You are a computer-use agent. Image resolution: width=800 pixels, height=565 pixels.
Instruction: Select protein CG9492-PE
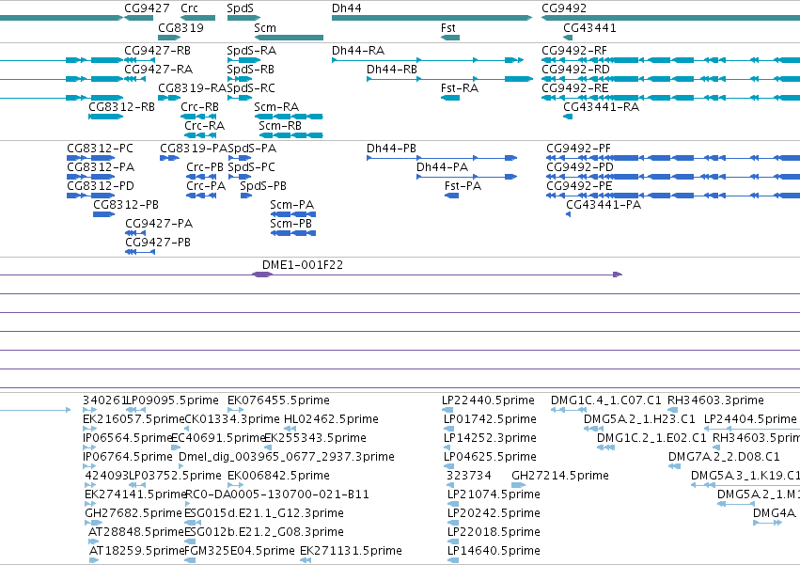tap(673, 196)
